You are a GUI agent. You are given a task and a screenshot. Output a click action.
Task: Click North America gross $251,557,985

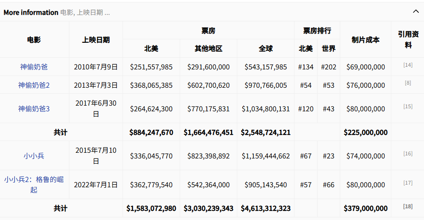pos(151,67)
